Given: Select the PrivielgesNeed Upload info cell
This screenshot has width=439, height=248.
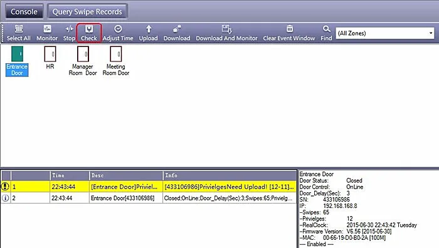Looking at the screenshot, I should pyautogui.click(x=230, y=187).
